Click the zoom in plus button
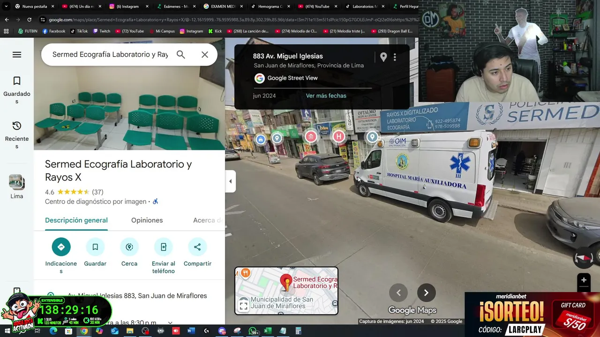This screenshot has width=600, height=337. coord(584,280)
